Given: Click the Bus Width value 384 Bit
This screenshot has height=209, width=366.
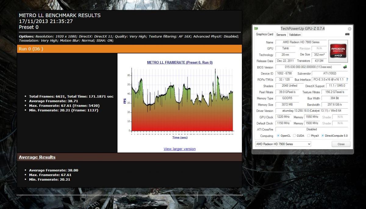Looking at the screenshot, I should point(335,98).
